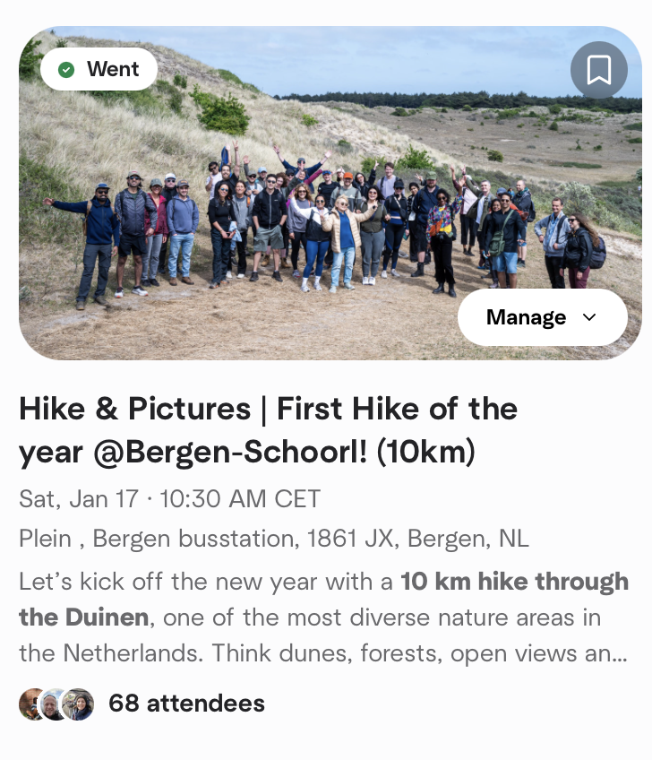Click the 10:30 AM CET time text
Image resolution: width=652 pixels, height=760 pixels.
240,498
